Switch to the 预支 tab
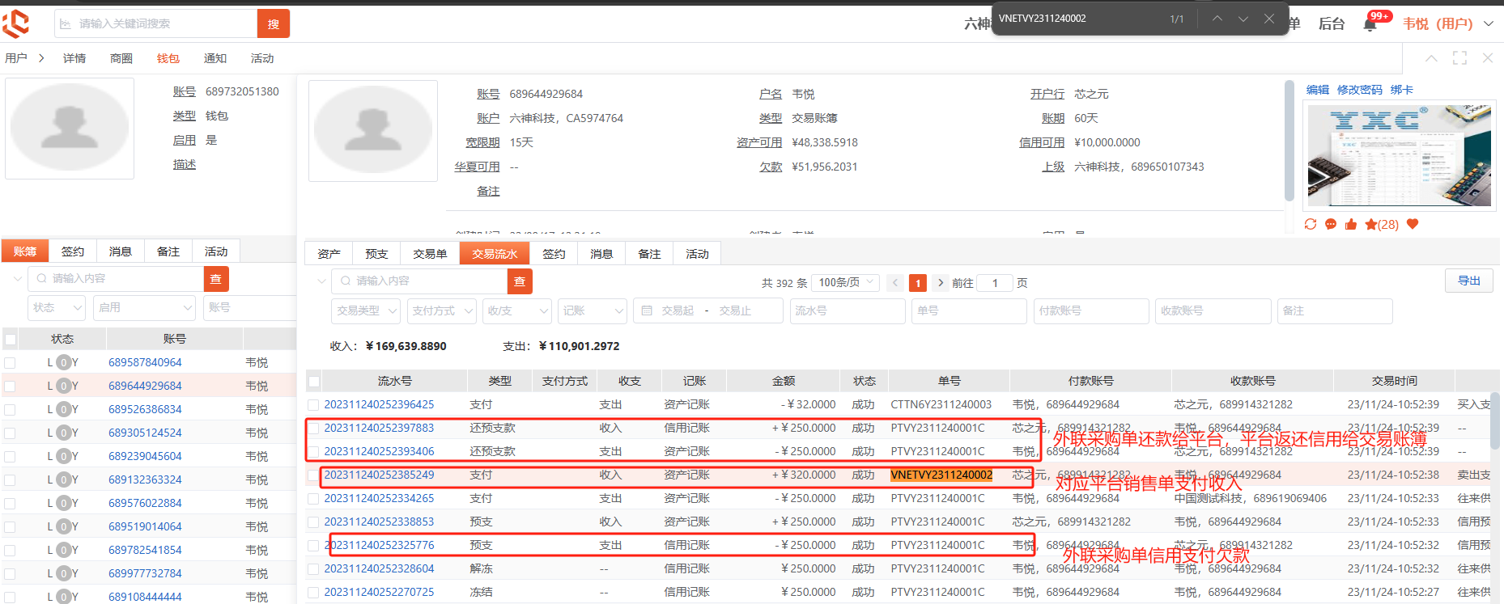 pos(376,254)
